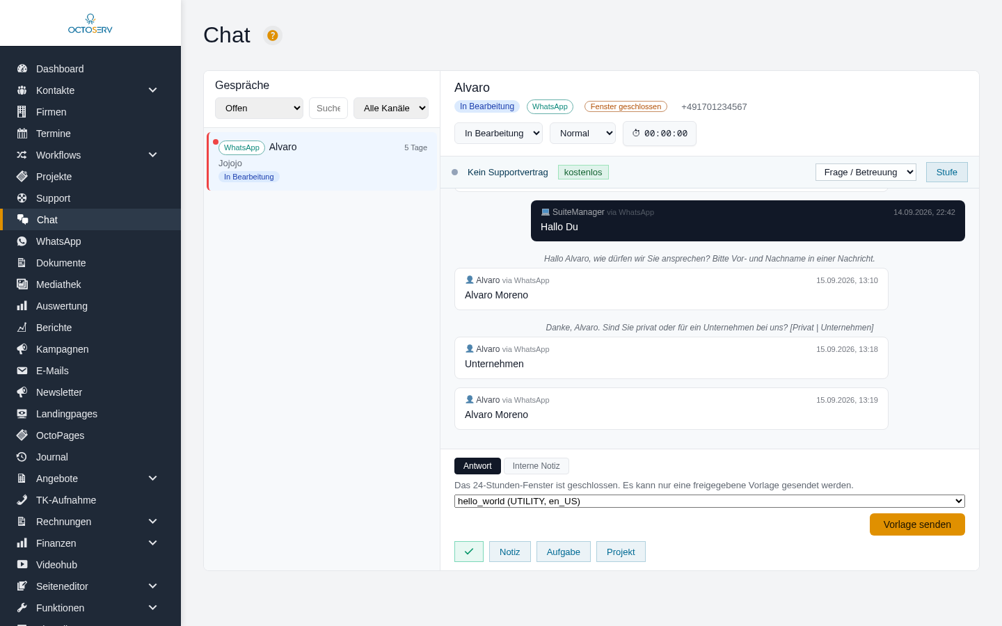Click the OctoServ logo
The height and width of the screenshot is (626, 1002).
pos(90,24)
